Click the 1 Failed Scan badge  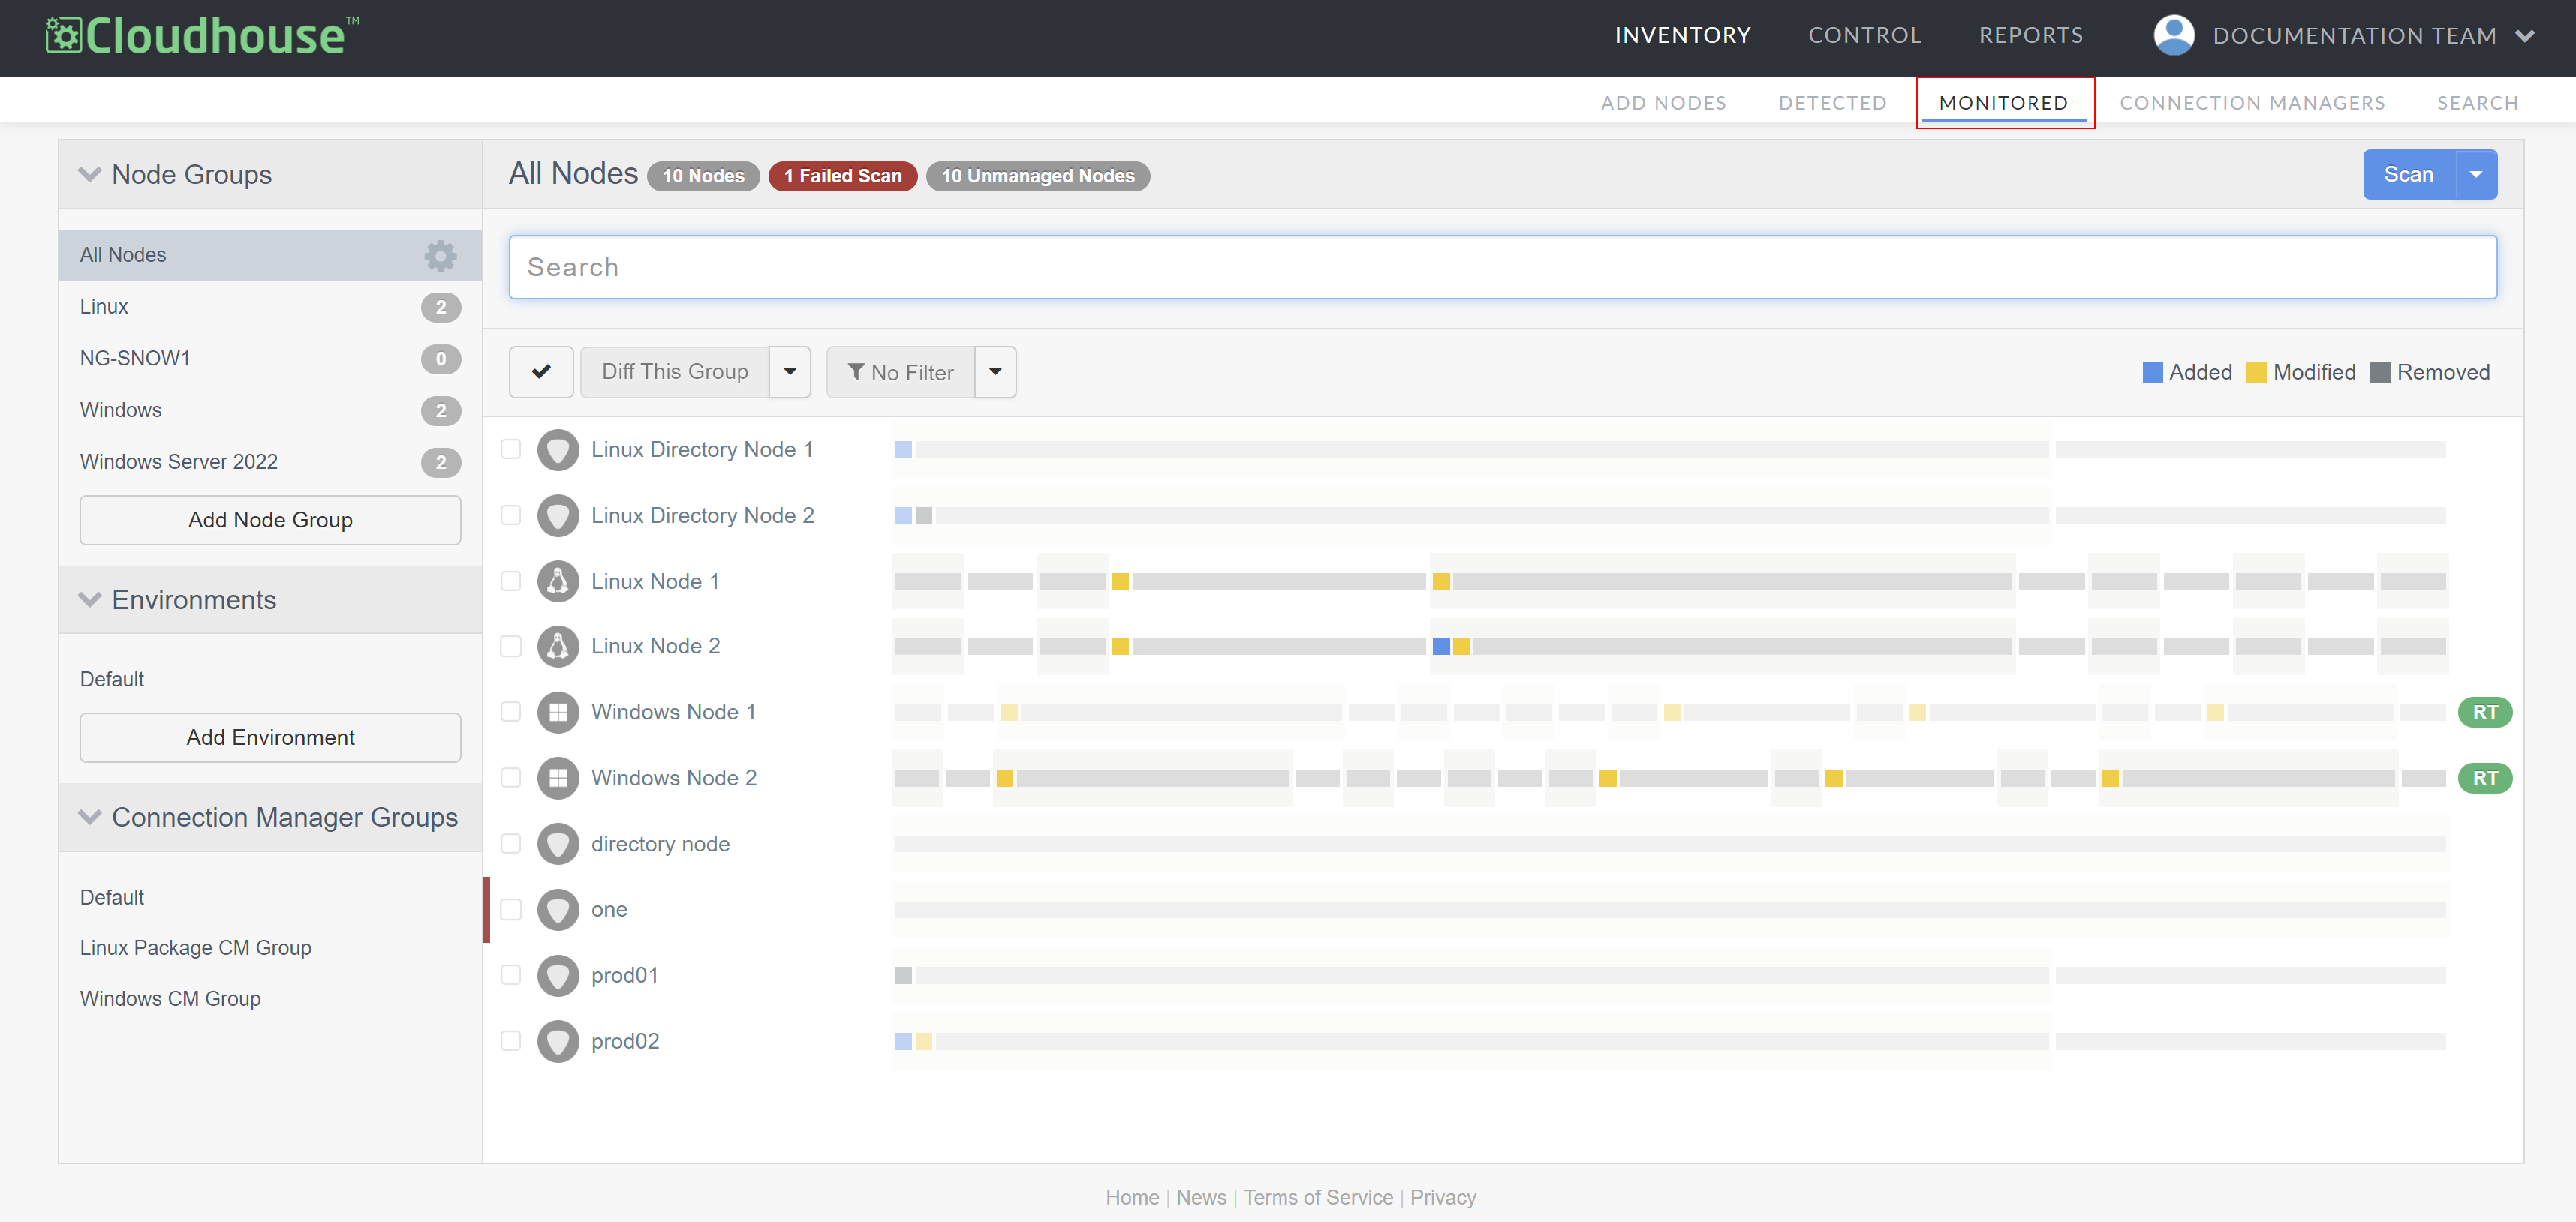[x=842, y=176]
